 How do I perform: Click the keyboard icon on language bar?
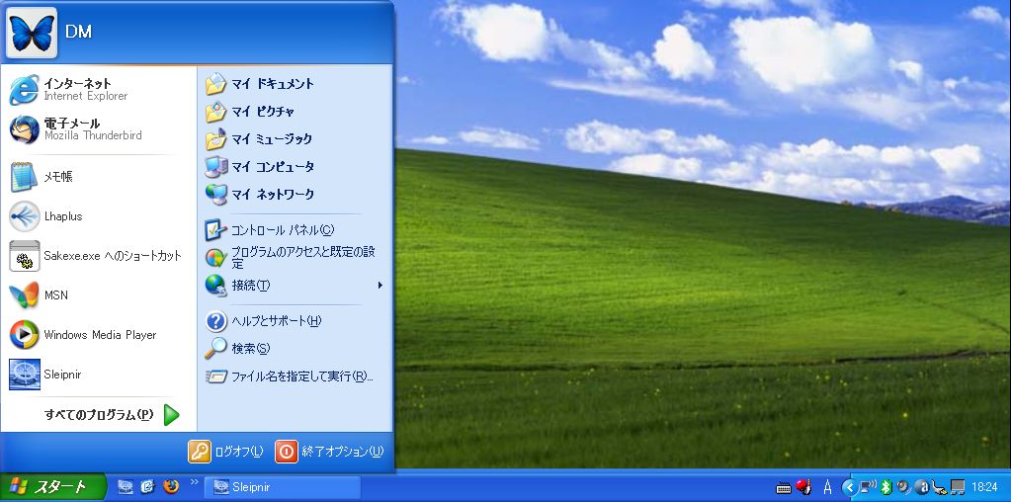(784, 488)
